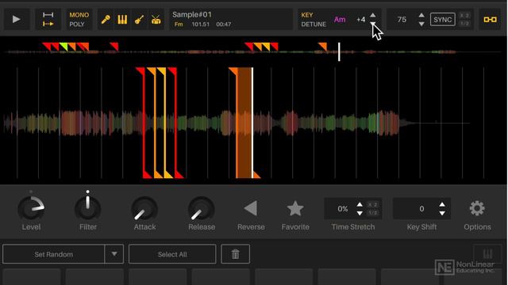This screenshot has height=285, width=508.
Task: Select MONO voice mode
Action: click(x=79, y=15)
